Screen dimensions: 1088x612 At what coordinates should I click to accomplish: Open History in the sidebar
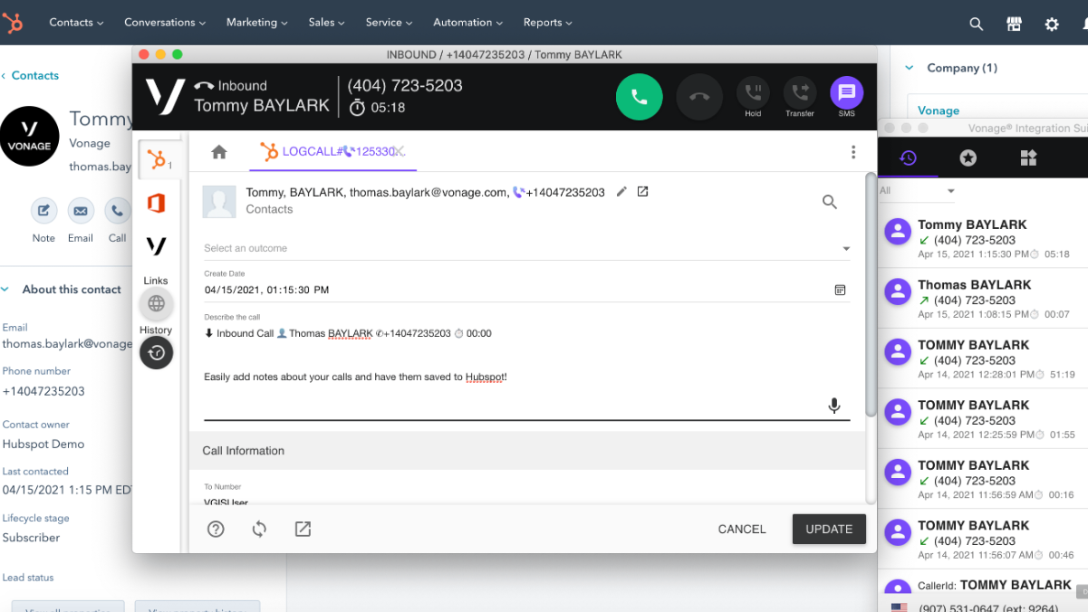point(156,352)
